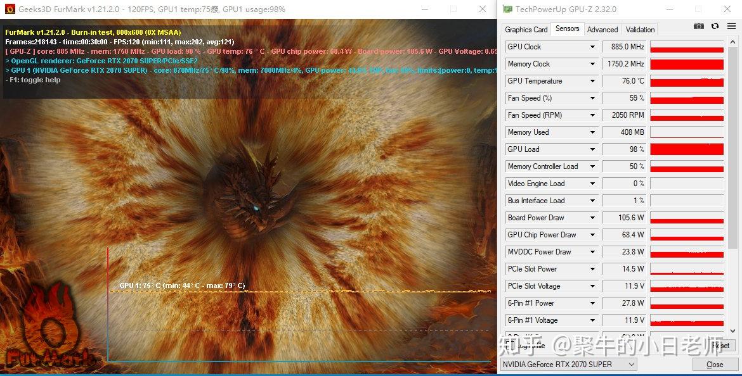Expand the Memory Clock sensor dropdown
742x376 pixels.
(592, 64)
